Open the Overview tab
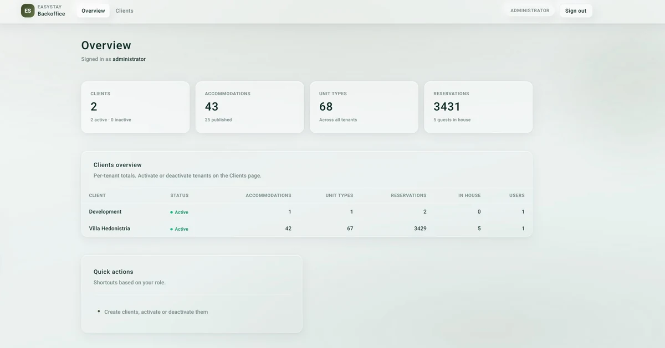Viewport: 665px width, 348px height. click(x=93, y=11)
